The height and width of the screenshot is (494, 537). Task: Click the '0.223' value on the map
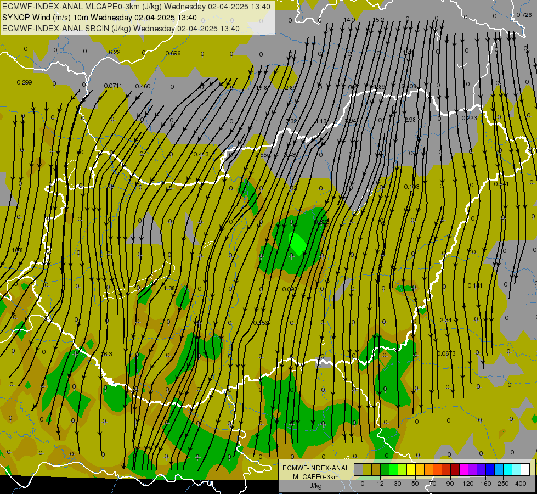(x=469, y=118)
